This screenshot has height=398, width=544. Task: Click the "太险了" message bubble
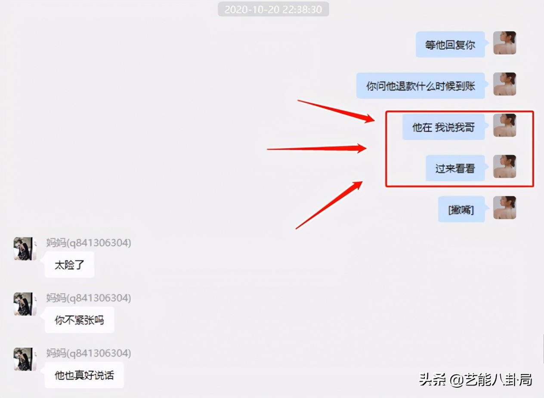(69, 264)
